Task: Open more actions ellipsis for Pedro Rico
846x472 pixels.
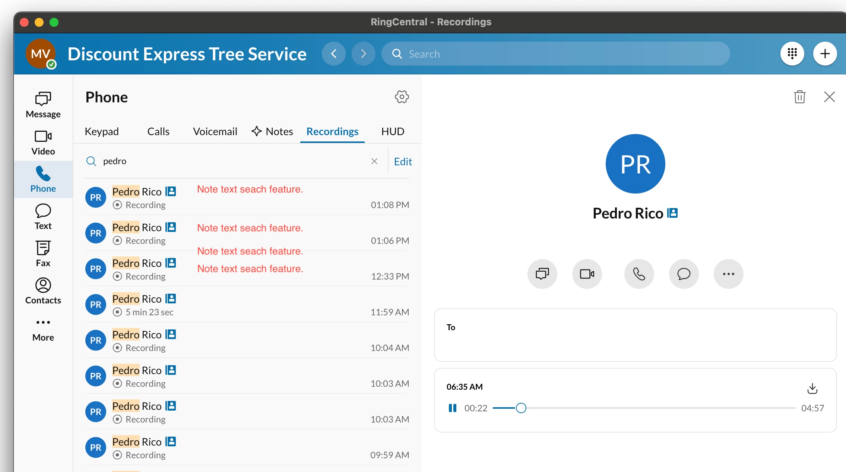Action: [x=728, y=274]
